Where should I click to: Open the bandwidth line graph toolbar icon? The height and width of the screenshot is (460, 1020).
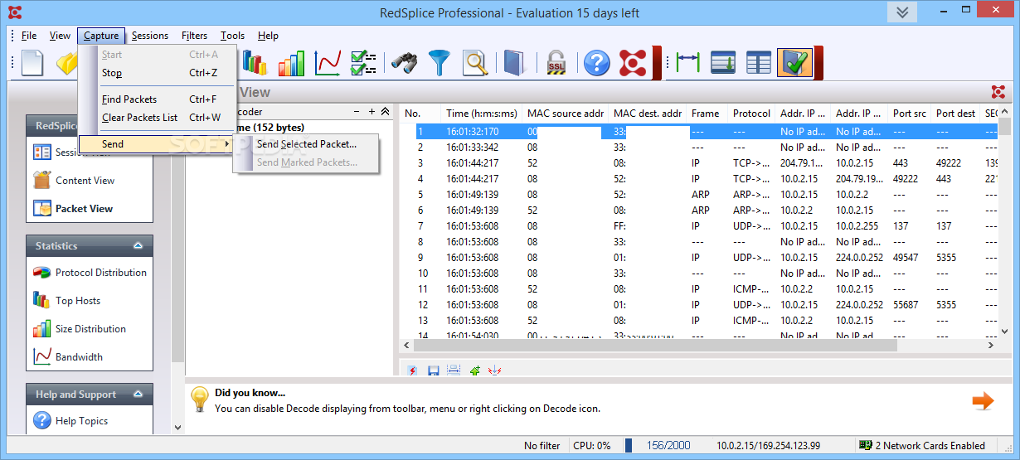click(328, 63)
